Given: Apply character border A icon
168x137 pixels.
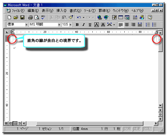Looking at the screenshot, I should (x=97, y=25).
